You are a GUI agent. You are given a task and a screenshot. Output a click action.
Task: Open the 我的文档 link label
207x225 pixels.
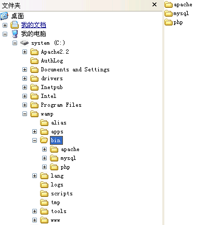coord(34,25)
